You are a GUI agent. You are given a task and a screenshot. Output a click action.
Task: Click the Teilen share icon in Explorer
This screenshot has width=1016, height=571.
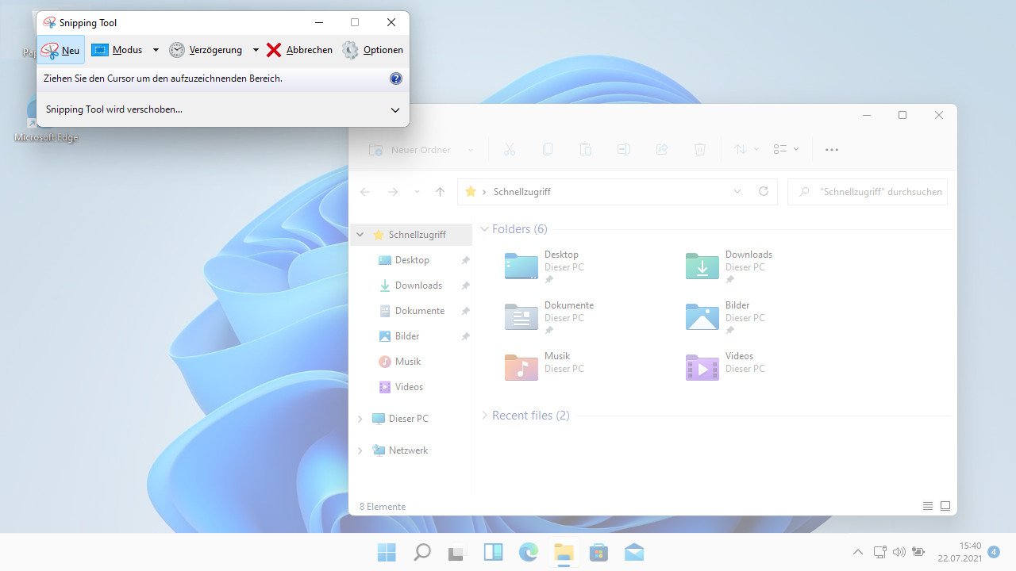click(662, 149)
